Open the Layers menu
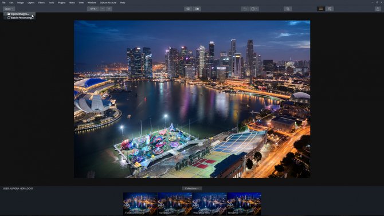The width and height of the screenshot is (384, 216). tap(31, 2)
